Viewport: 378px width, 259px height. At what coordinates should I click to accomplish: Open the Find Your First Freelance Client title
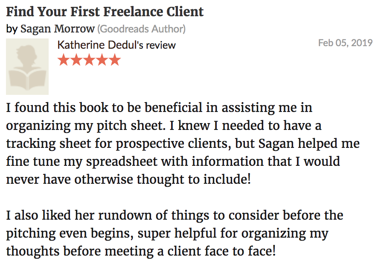pos(105,12)
